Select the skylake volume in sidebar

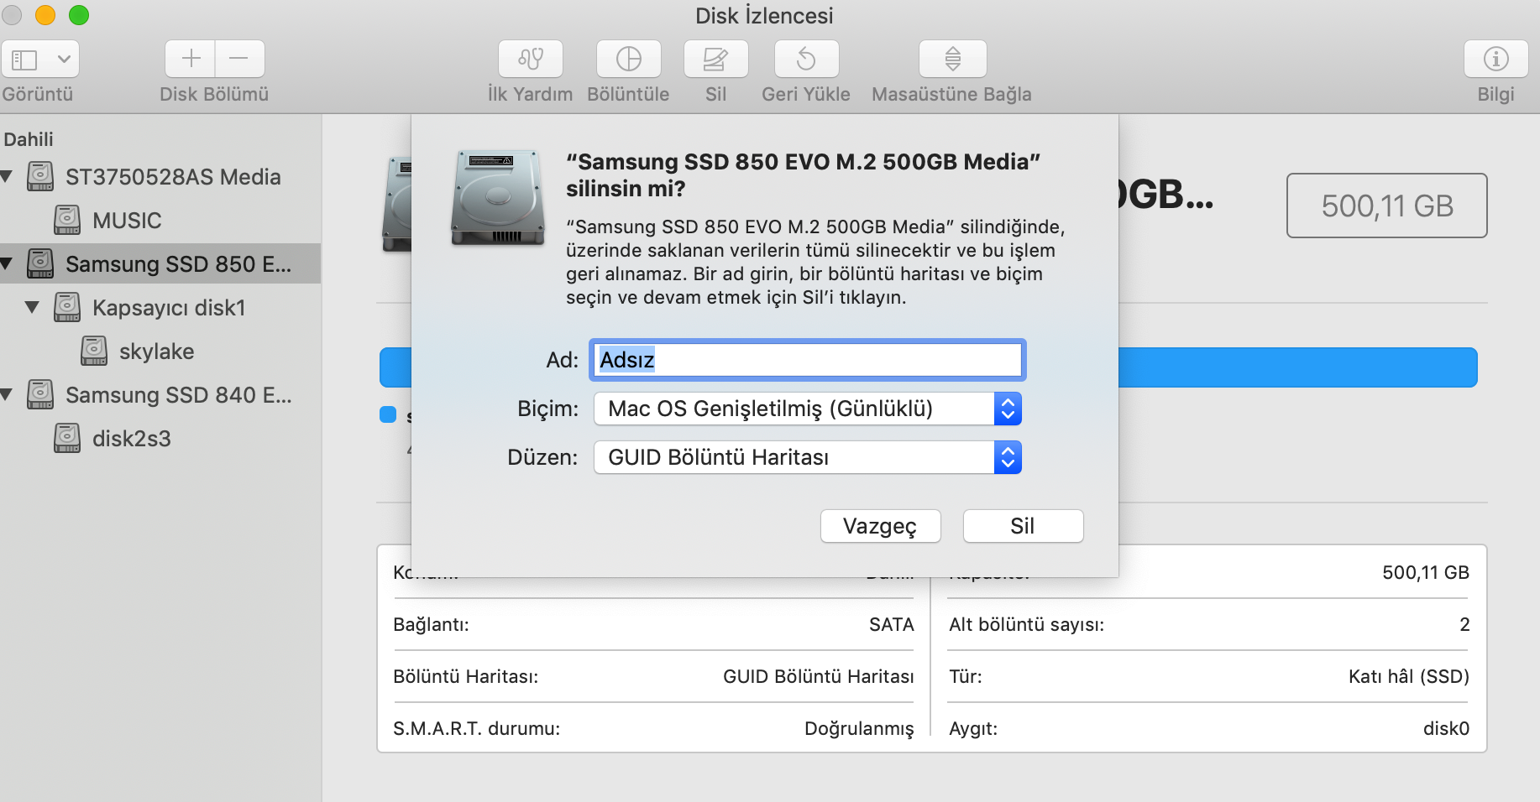(156, 352)
